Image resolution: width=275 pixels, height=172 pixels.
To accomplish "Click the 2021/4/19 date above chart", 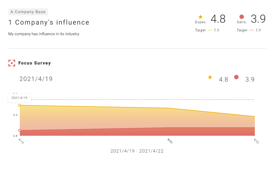I will pyautogui.click(x=36, y=79).
